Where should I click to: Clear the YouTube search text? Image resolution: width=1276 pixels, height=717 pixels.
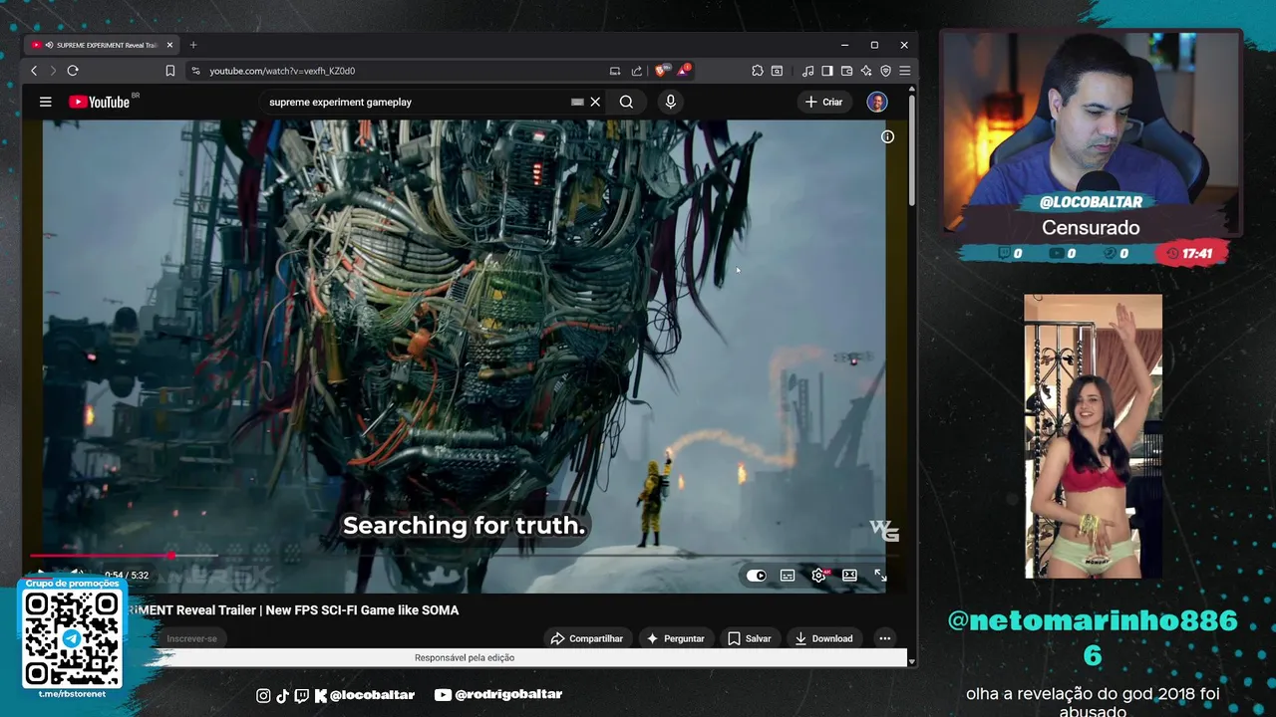click(x=595, y=102)
